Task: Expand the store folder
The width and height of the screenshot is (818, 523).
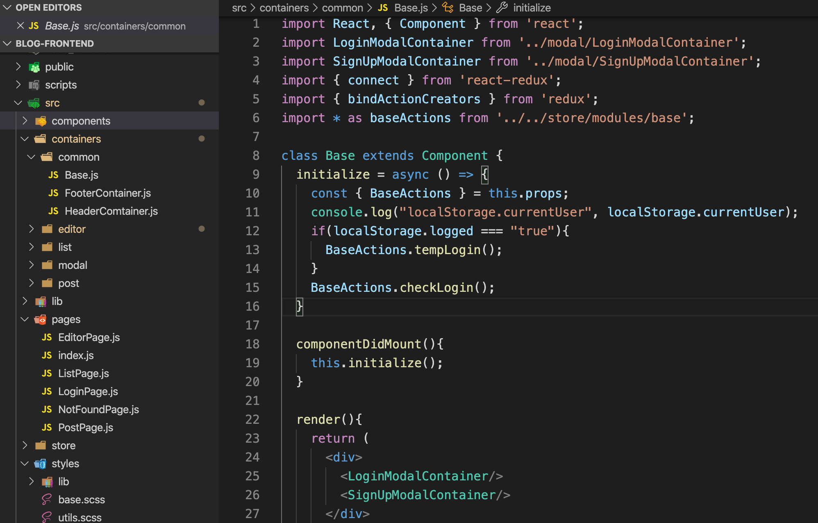Action: pos(63,446)
